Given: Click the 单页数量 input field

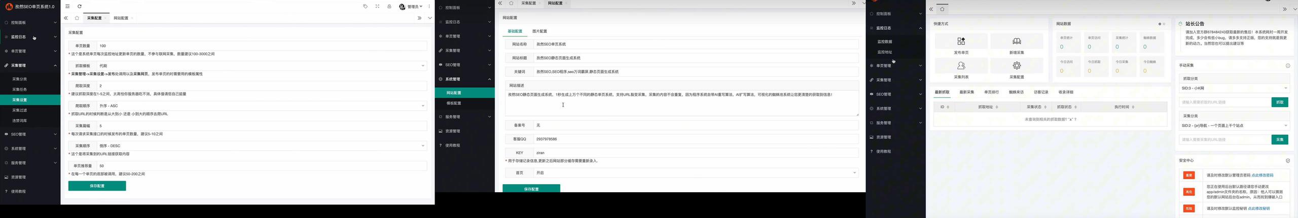Looking at the screenshot, I should (x=262, y=46).
